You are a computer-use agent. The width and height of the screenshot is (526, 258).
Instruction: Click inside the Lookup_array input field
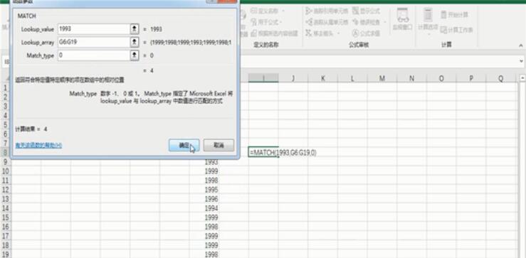pyautogui.click(x=93, y=42)
